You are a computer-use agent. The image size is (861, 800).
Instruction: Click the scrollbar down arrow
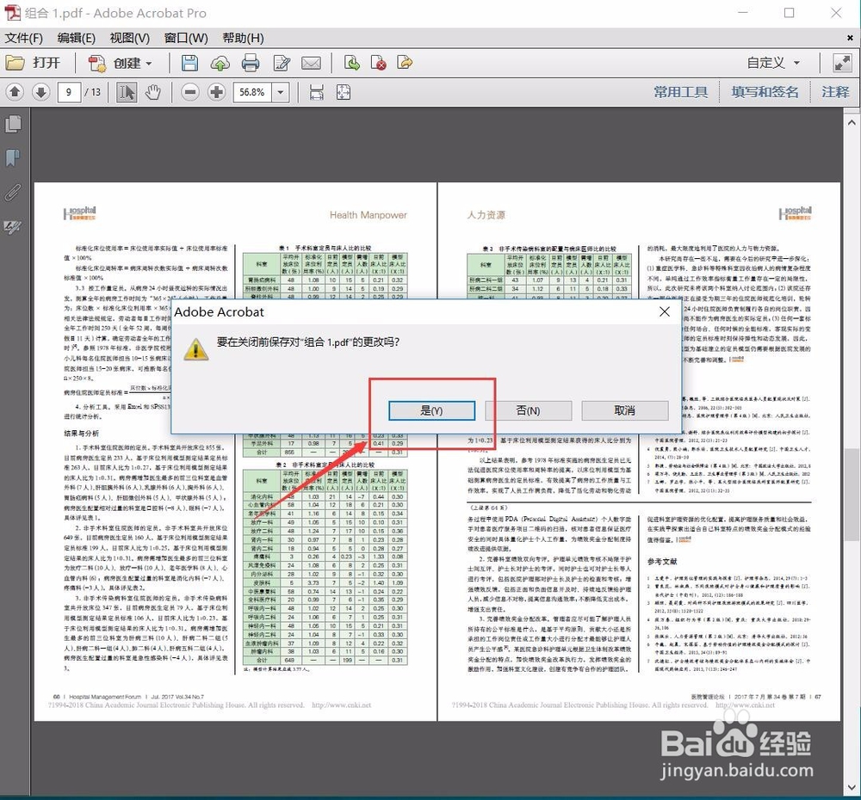[852, 787]
